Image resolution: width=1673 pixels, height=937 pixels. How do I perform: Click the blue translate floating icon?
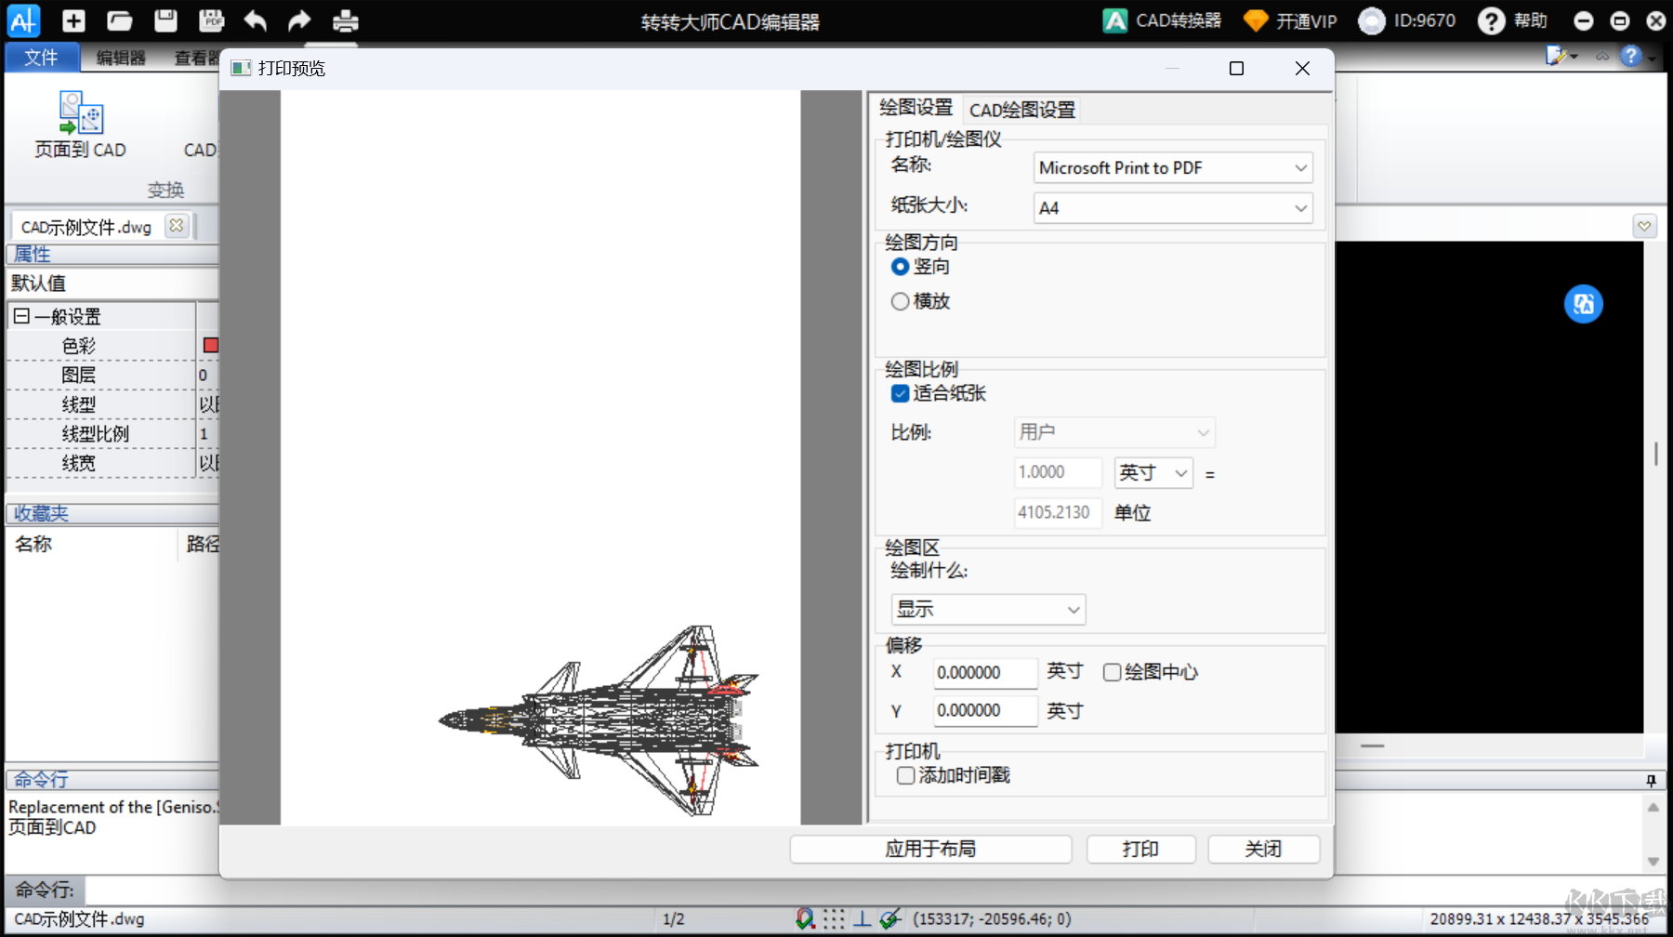coord(1583,304)
